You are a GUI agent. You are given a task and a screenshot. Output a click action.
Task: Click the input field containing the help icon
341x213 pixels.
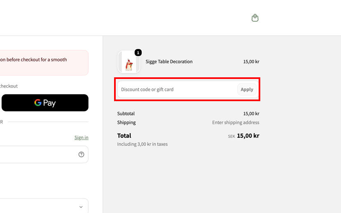tap(44, 154)
